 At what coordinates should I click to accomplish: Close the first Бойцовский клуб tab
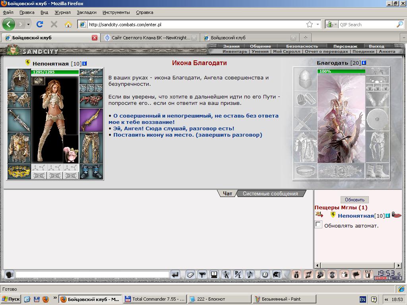[95, 38]
